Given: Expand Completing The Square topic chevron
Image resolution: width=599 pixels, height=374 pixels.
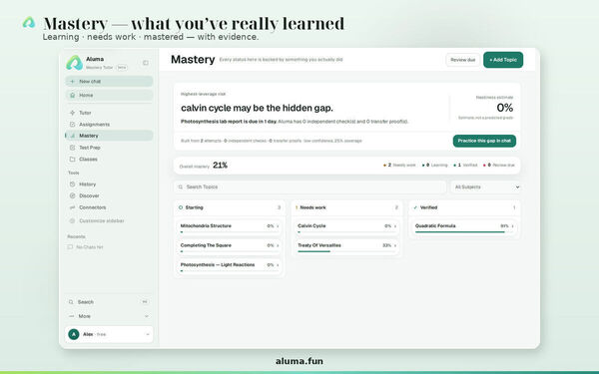Looking at the screenshot, I should click(278, 245).
